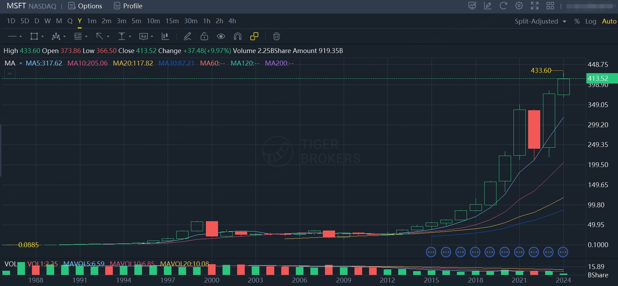The image size is (618, 286).
Task: Switch to the 1m interval
Action: point(92,21)
